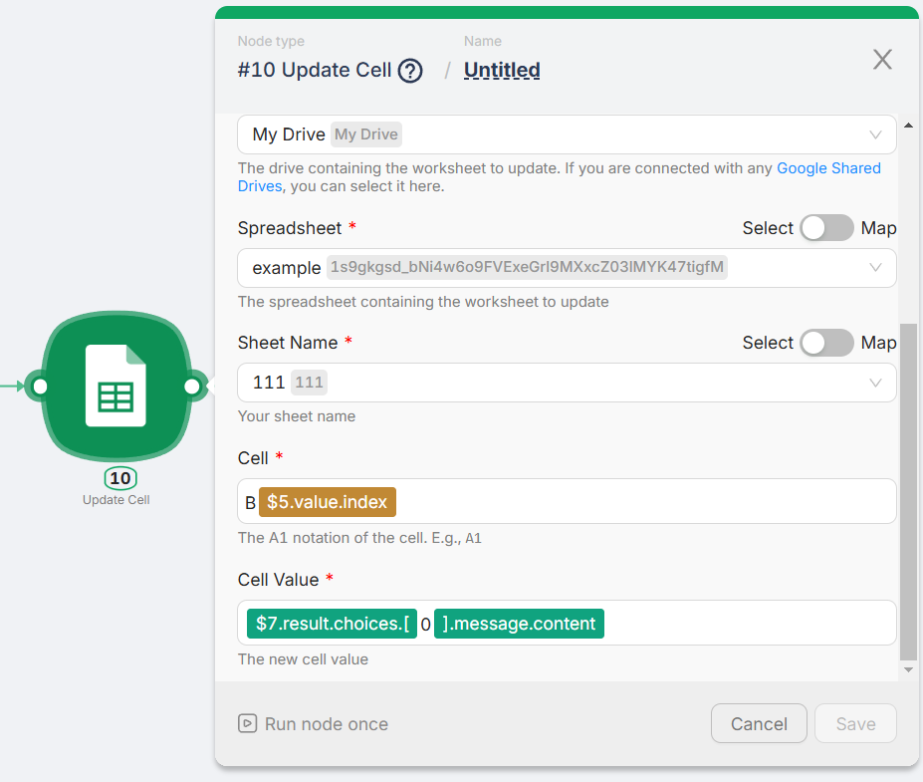Click the node number 10 badge

point(119,478)
